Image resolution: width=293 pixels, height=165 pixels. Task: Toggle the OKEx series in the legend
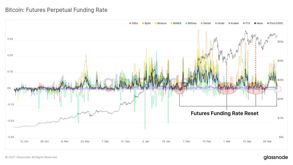point(135,23)
